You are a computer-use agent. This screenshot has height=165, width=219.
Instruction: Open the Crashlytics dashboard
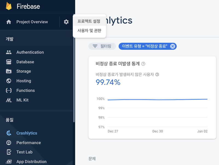[27, 133]
